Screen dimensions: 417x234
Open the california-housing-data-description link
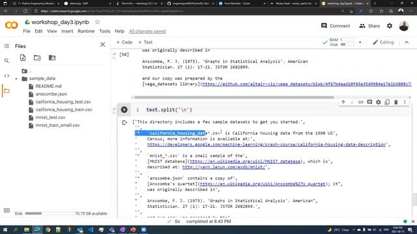[266, 144]
